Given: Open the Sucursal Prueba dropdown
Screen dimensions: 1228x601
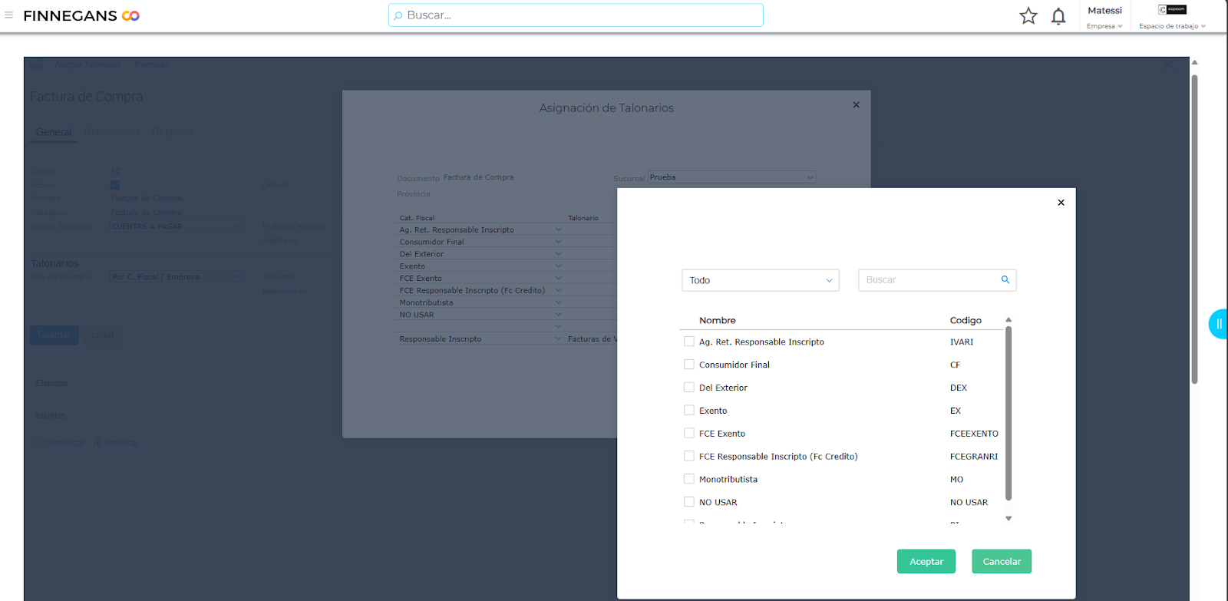Looking at the screenshot, I should tap(731, 177).
